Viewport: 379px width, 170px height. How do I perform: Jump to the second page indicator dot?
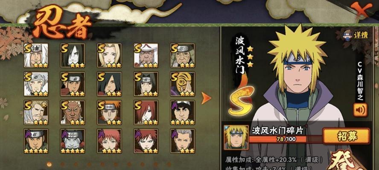point(63,164)
